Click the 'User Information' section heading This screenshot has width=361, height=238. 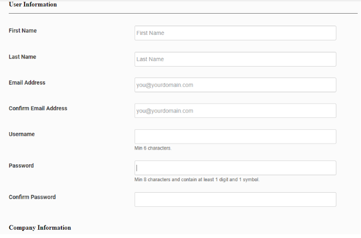tap(33, 5)
